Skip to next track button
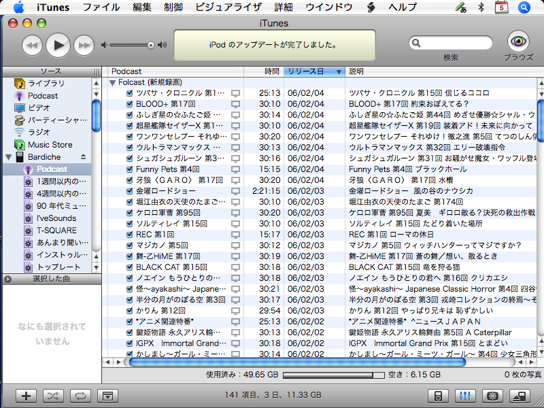544x408 pixels. click(x=84, y=45)
